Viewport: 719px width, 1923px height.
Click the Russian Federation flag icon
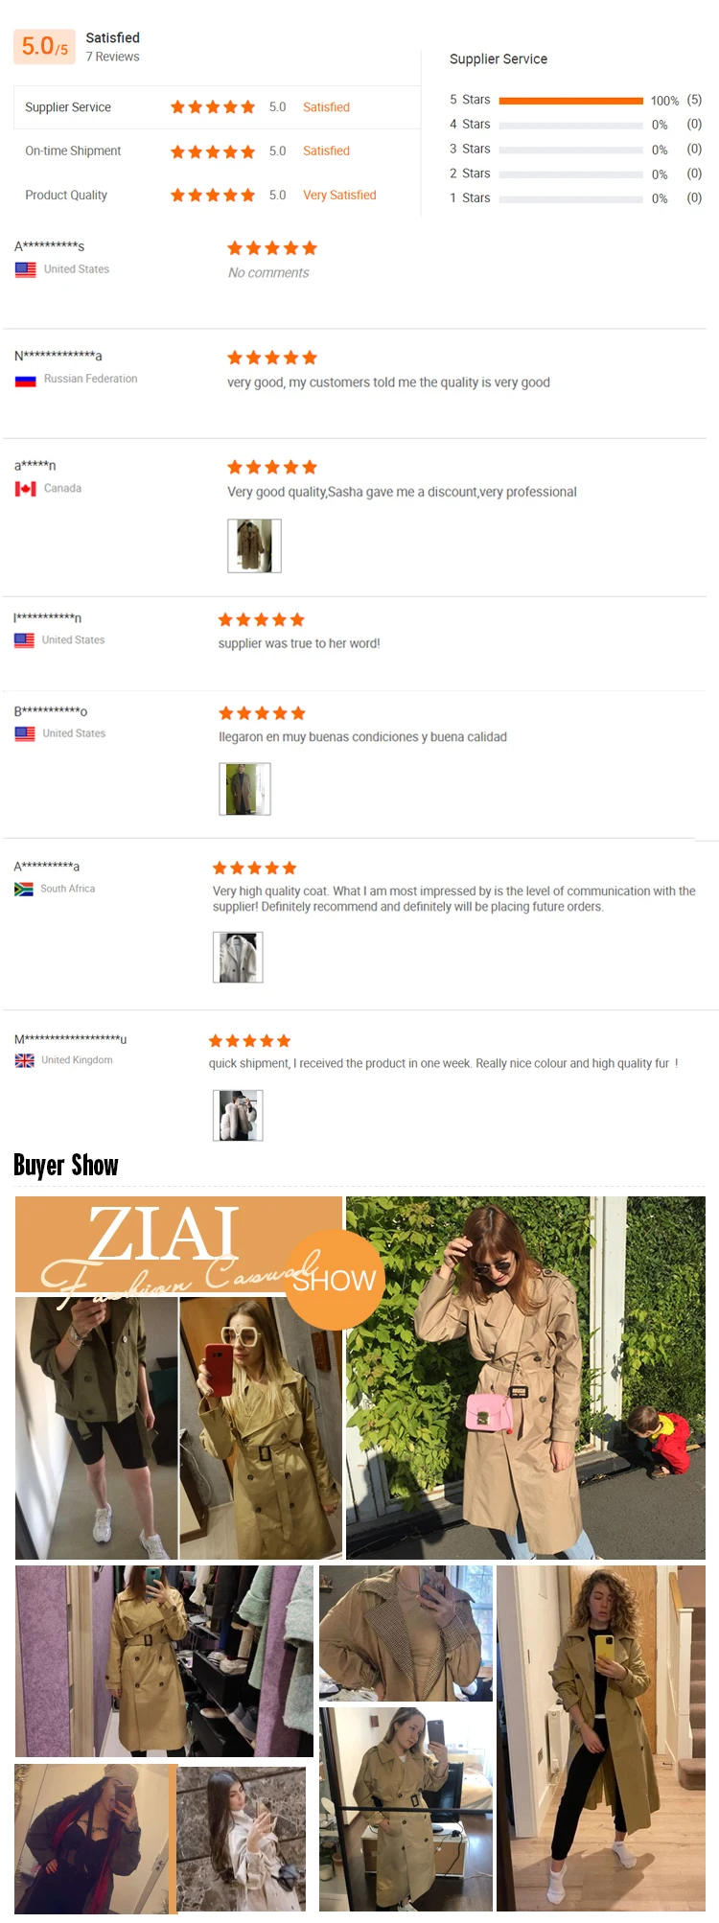(x=26, y=380)
